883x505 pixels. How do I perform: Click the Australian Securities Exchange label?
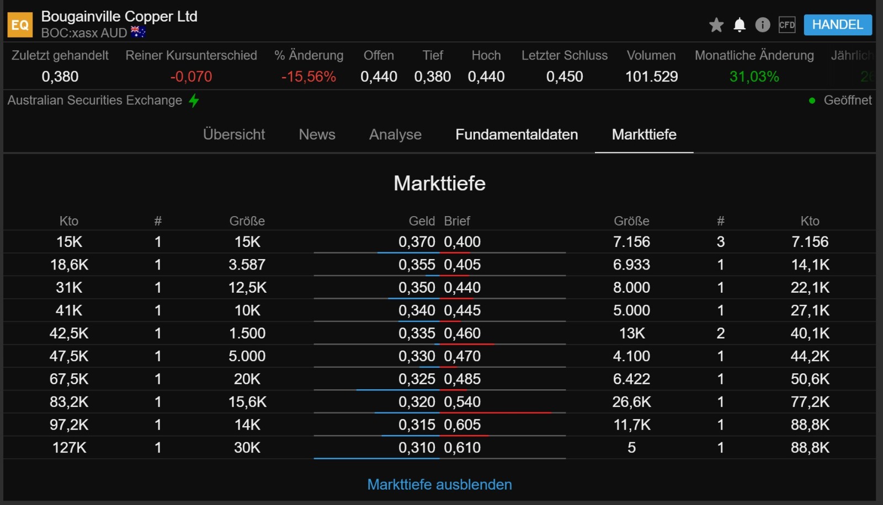(x=95, y=100)
